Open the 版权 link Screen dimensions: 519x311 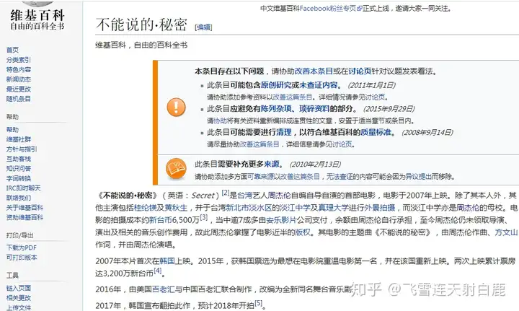(x=302, y=232)
